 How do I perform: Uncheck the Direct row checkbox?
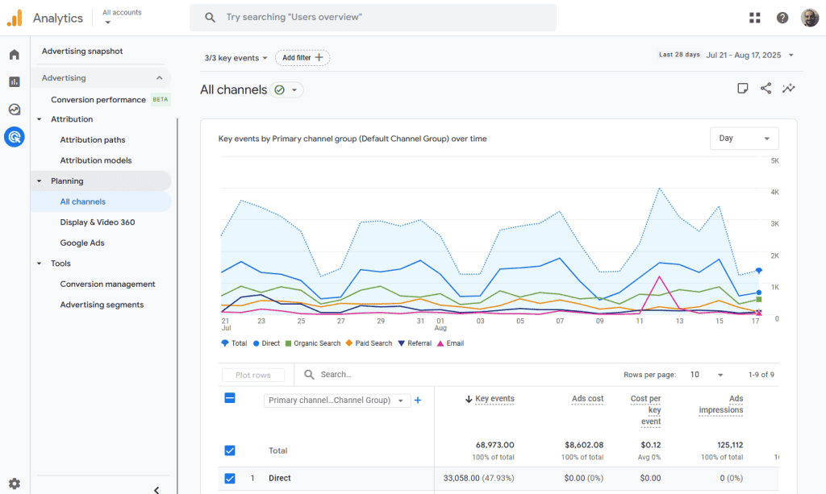pyautogui.click(x=230, y=478)
